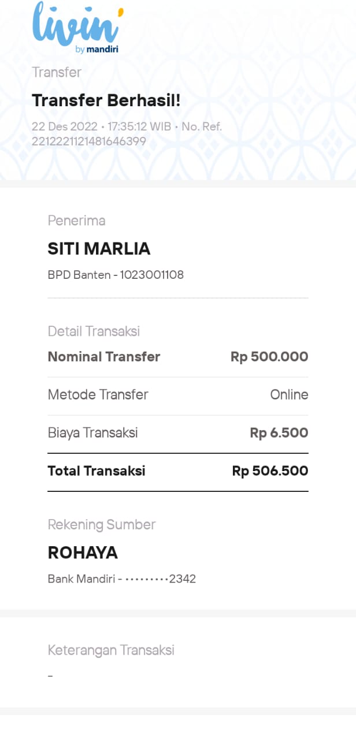Screen dimensions: 356x739
Task: Click the "Total Transaksi" row label
Action: click(97, 471)
